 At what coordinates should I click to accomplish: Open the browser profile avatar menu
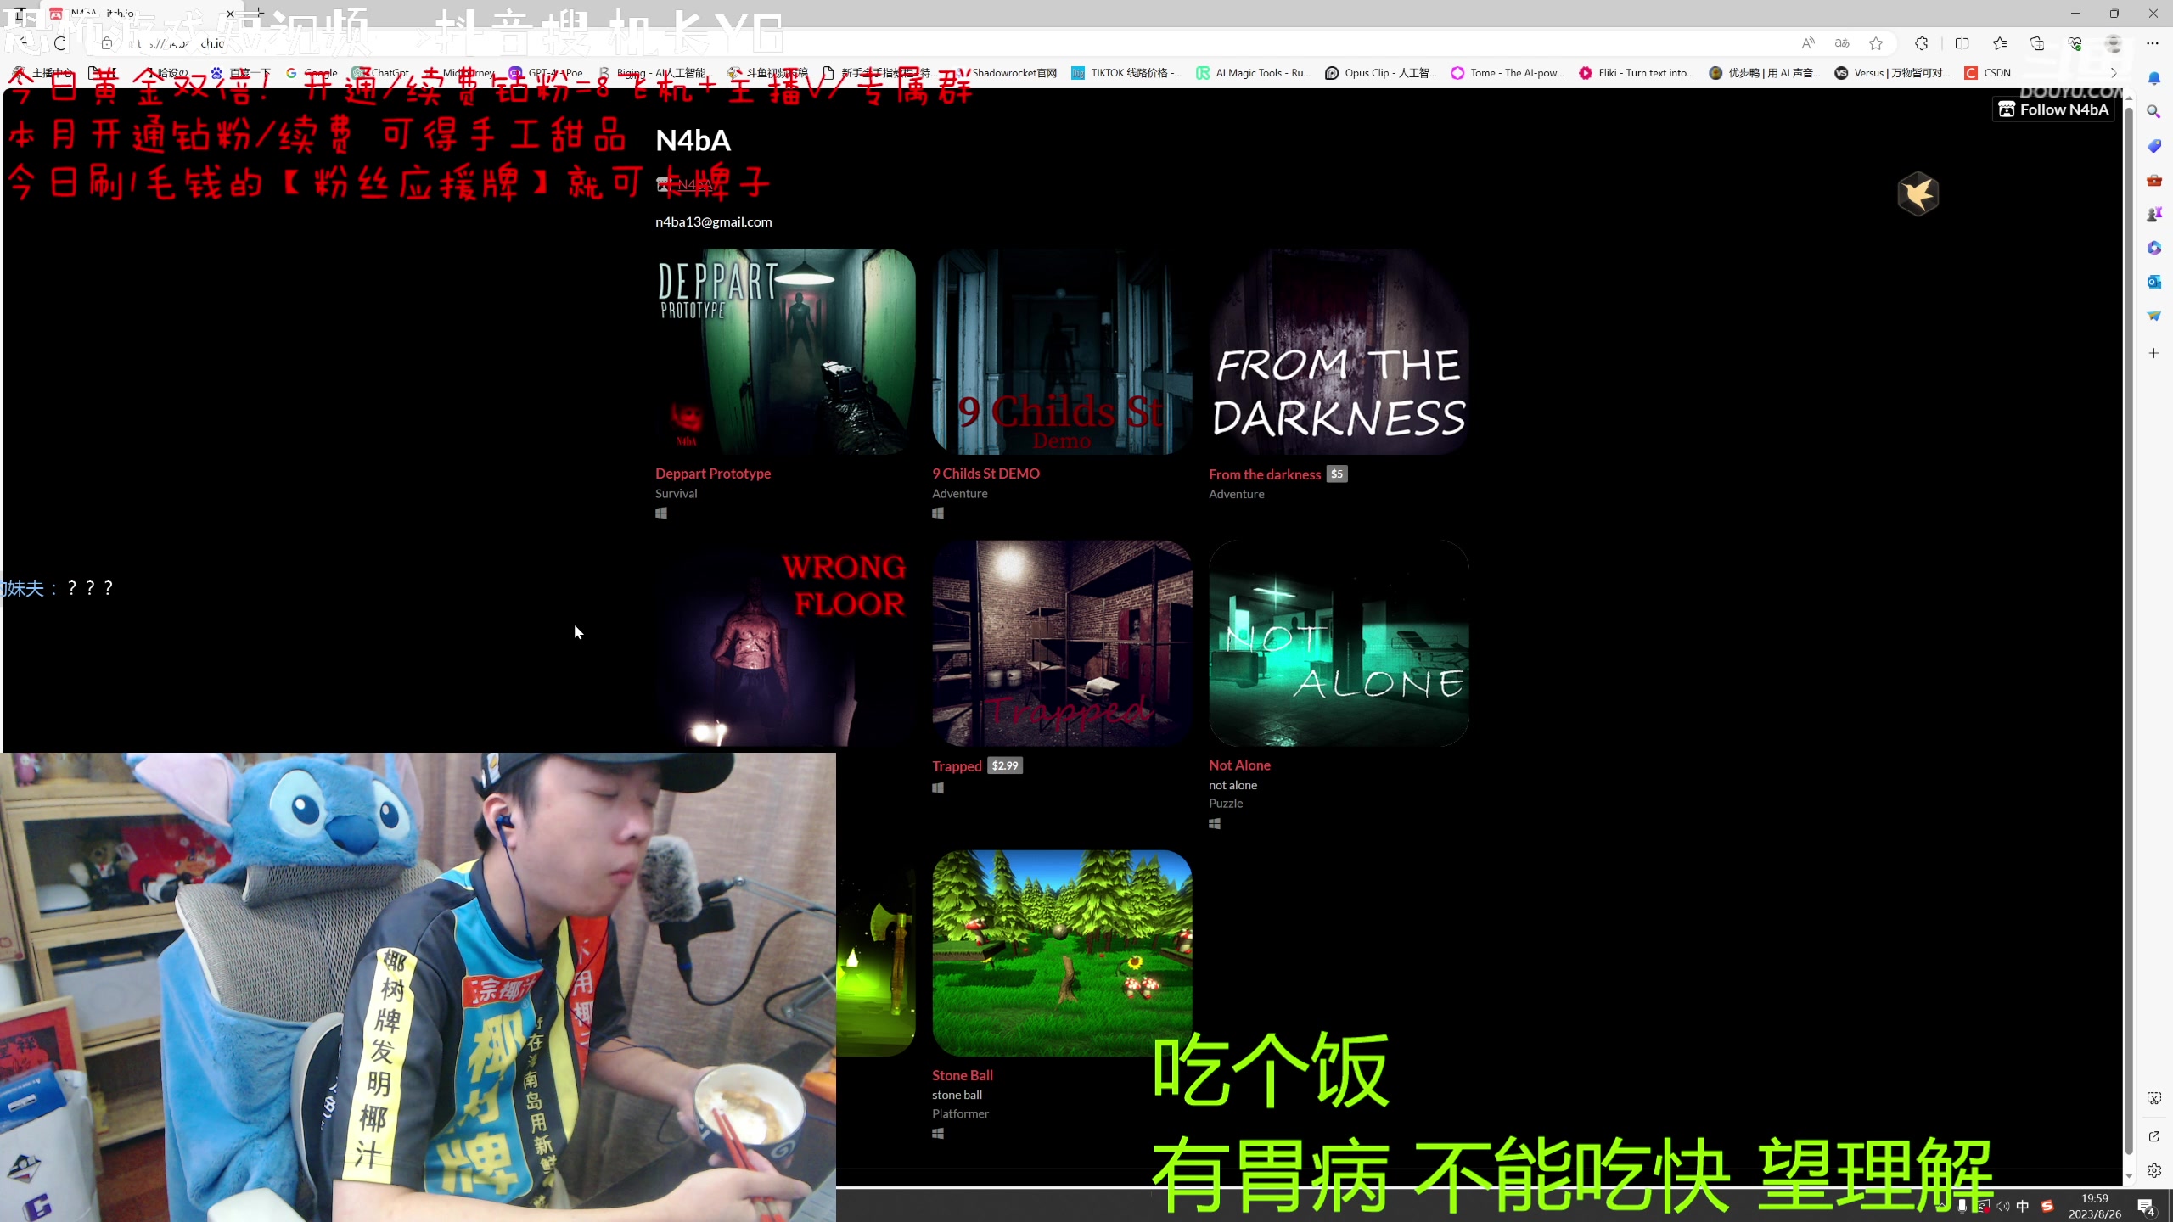tap(2112, 43)
